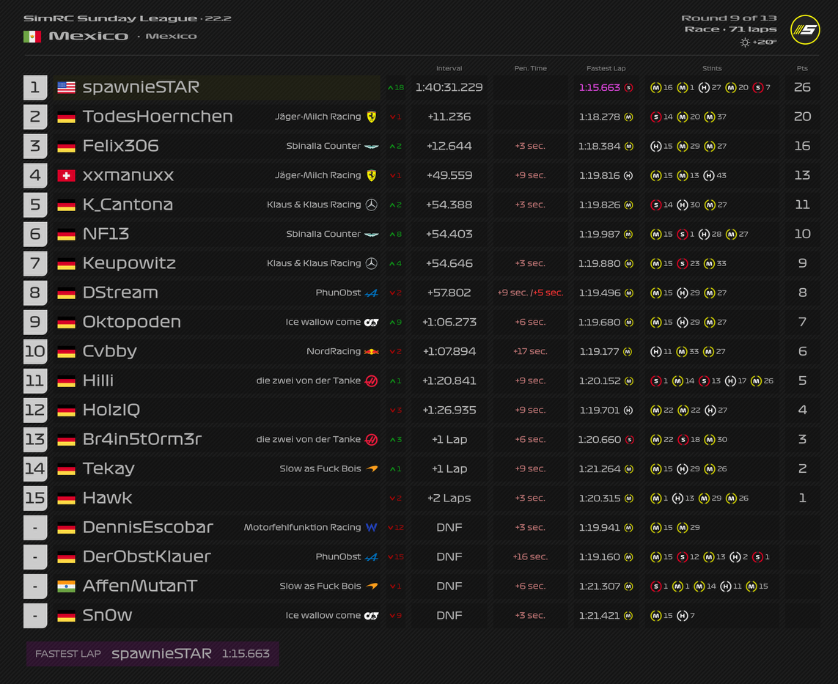Click the USA flag next to spawnieSTAR

tap(66, 87)
